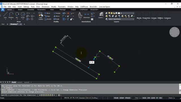Toggle ESNAP in status bar
This screenshot has height=102, width=181.
(x=122, y=98)
